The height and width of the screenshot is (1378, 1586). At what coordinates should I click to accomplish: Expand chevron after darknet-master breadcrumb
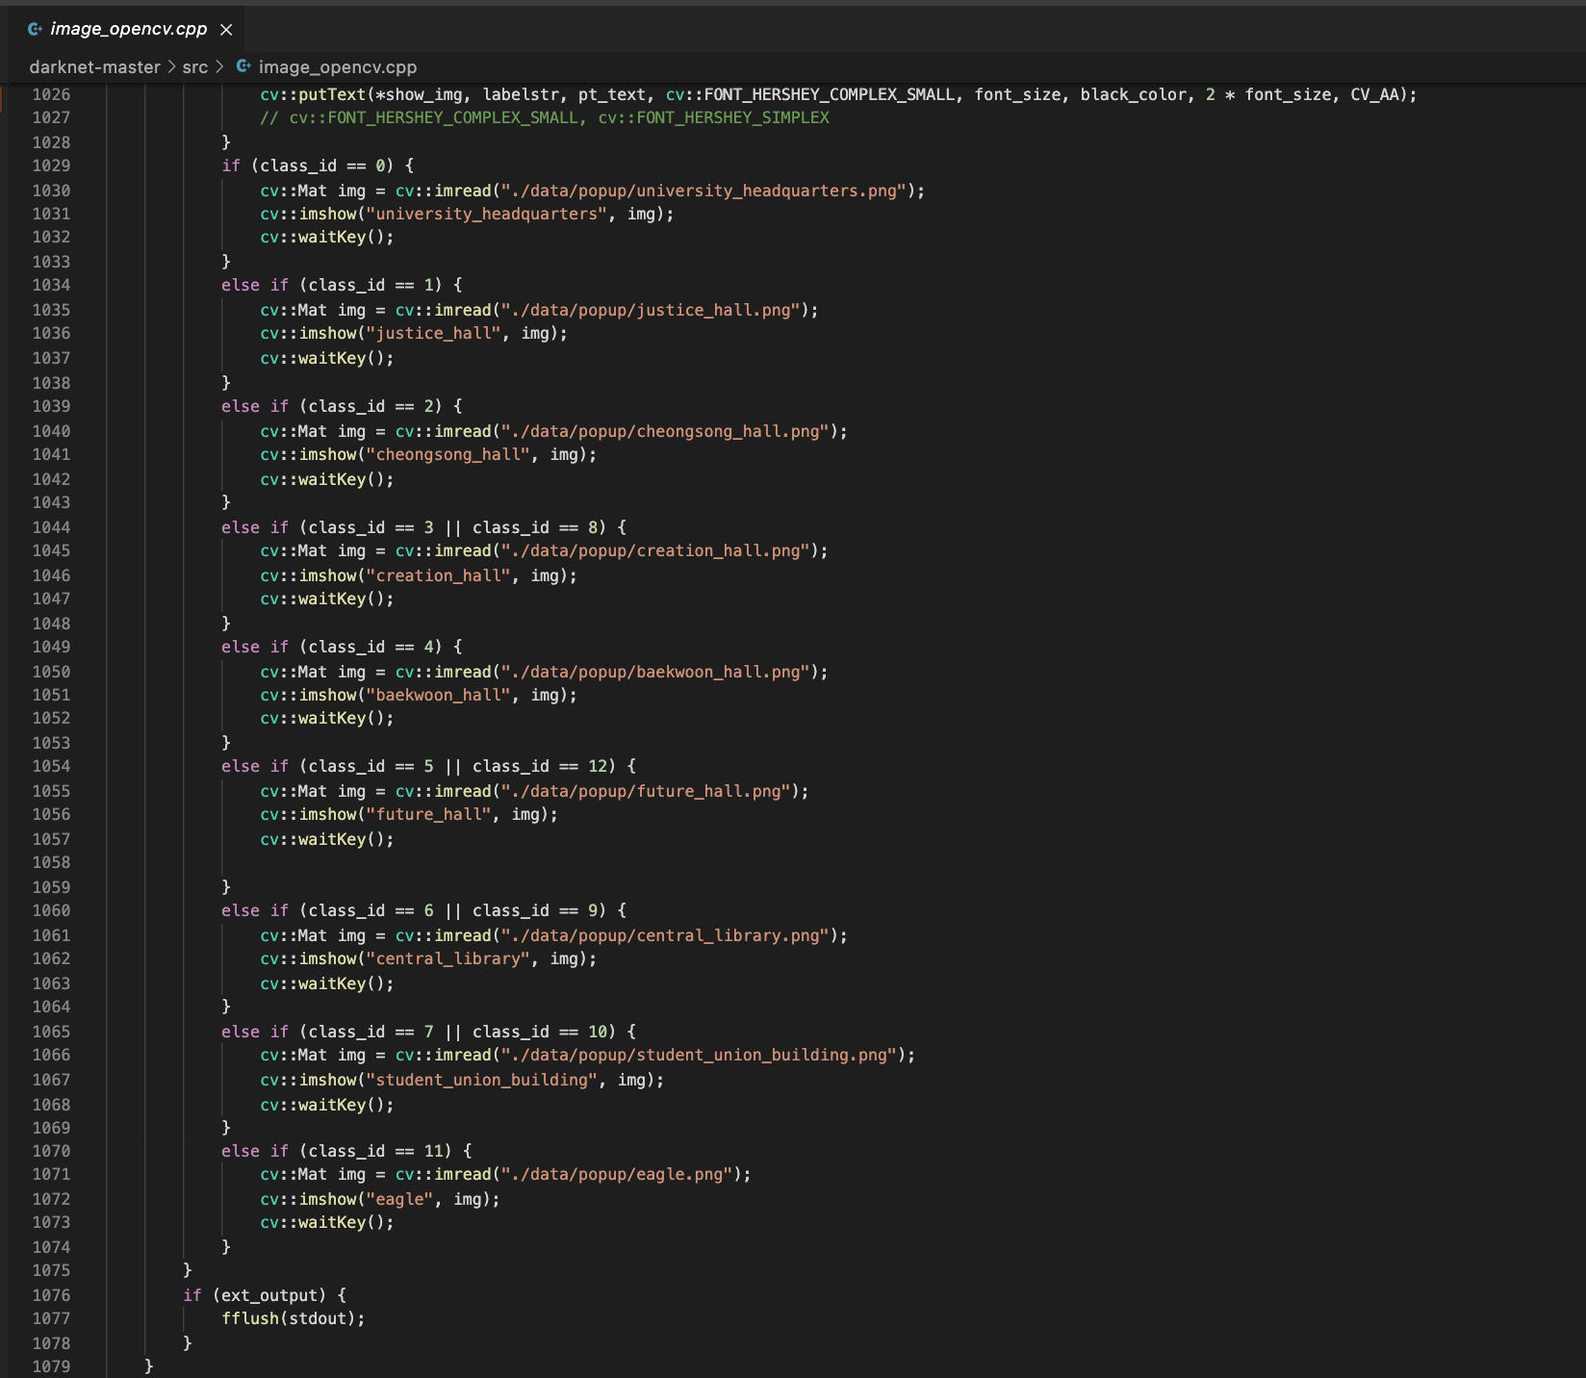pyautogui.click(x=171, y=66)
